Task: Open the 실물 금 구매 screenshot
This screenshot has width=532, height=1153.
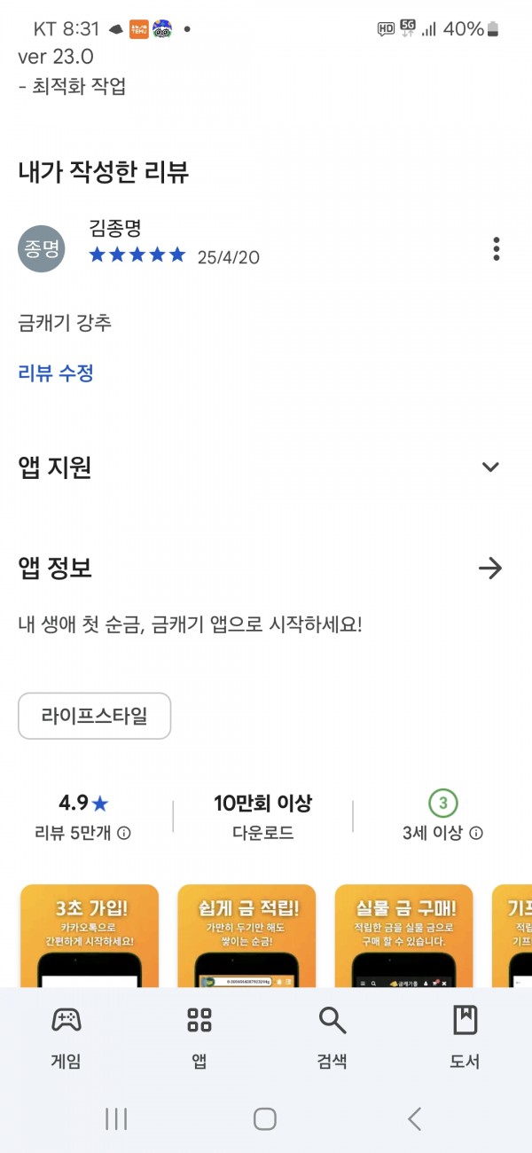Action: coord(404,936)
